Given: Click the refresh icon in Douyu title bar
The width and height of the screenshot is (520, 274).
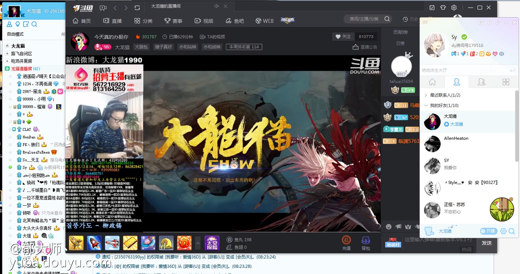Looking at the screenshot, I should click(137, 8).
